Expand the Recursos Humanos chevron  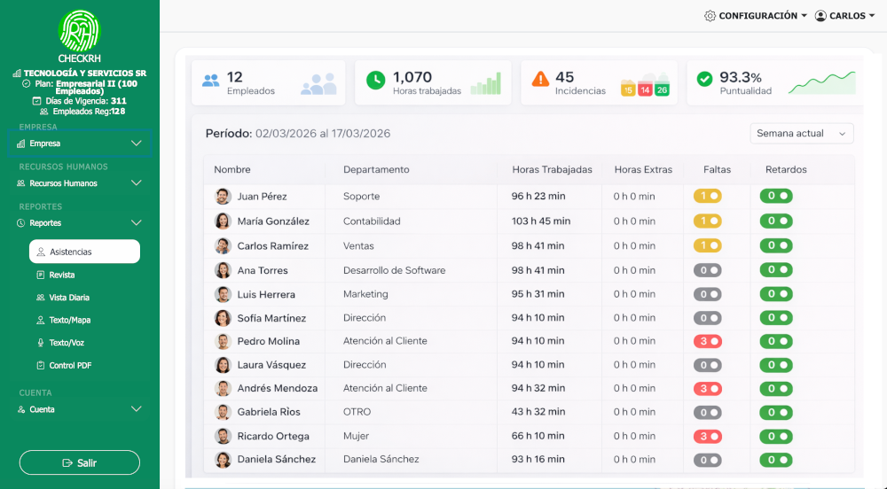click(137, 183)
